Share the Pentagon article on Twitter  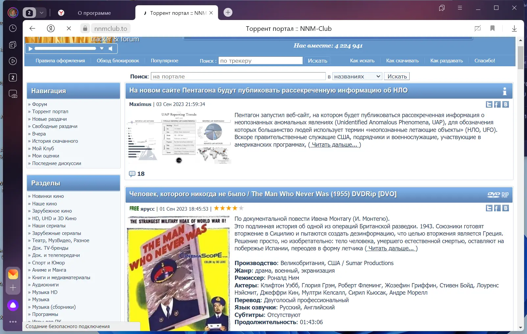(x=489, y=104)
